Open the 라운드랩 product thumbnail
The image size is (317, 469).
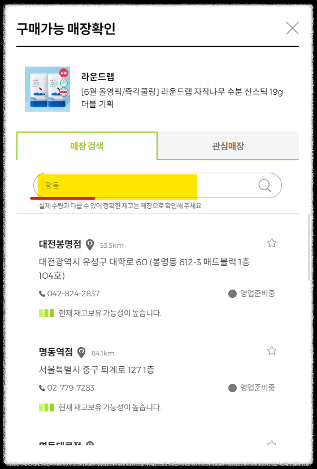click(47, 89)
